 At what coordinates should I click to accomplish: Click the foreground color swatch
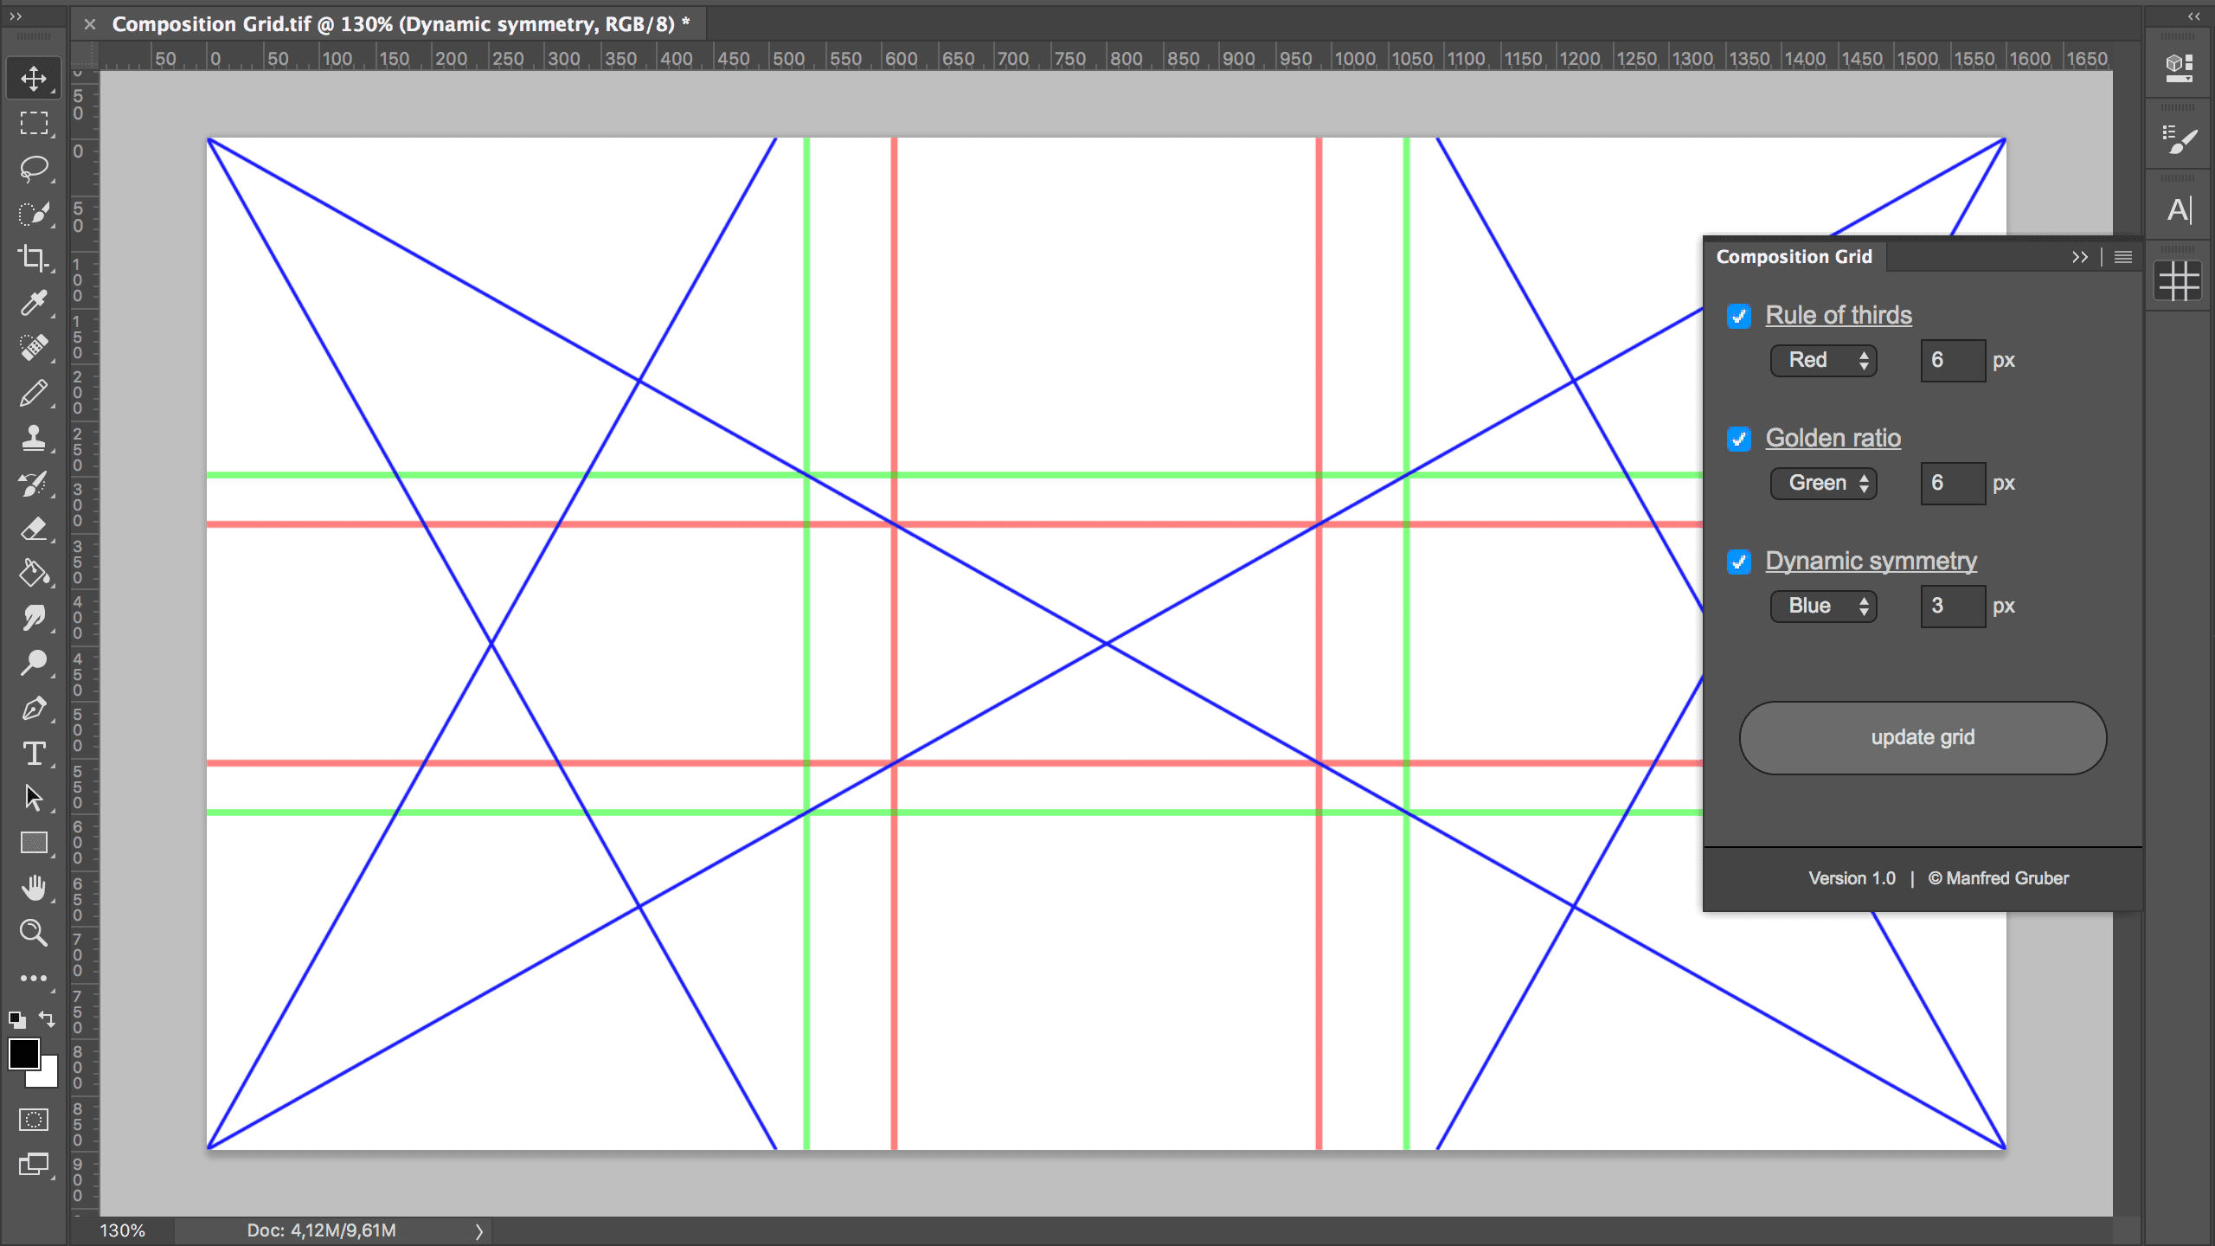[x=23, y=1053]
